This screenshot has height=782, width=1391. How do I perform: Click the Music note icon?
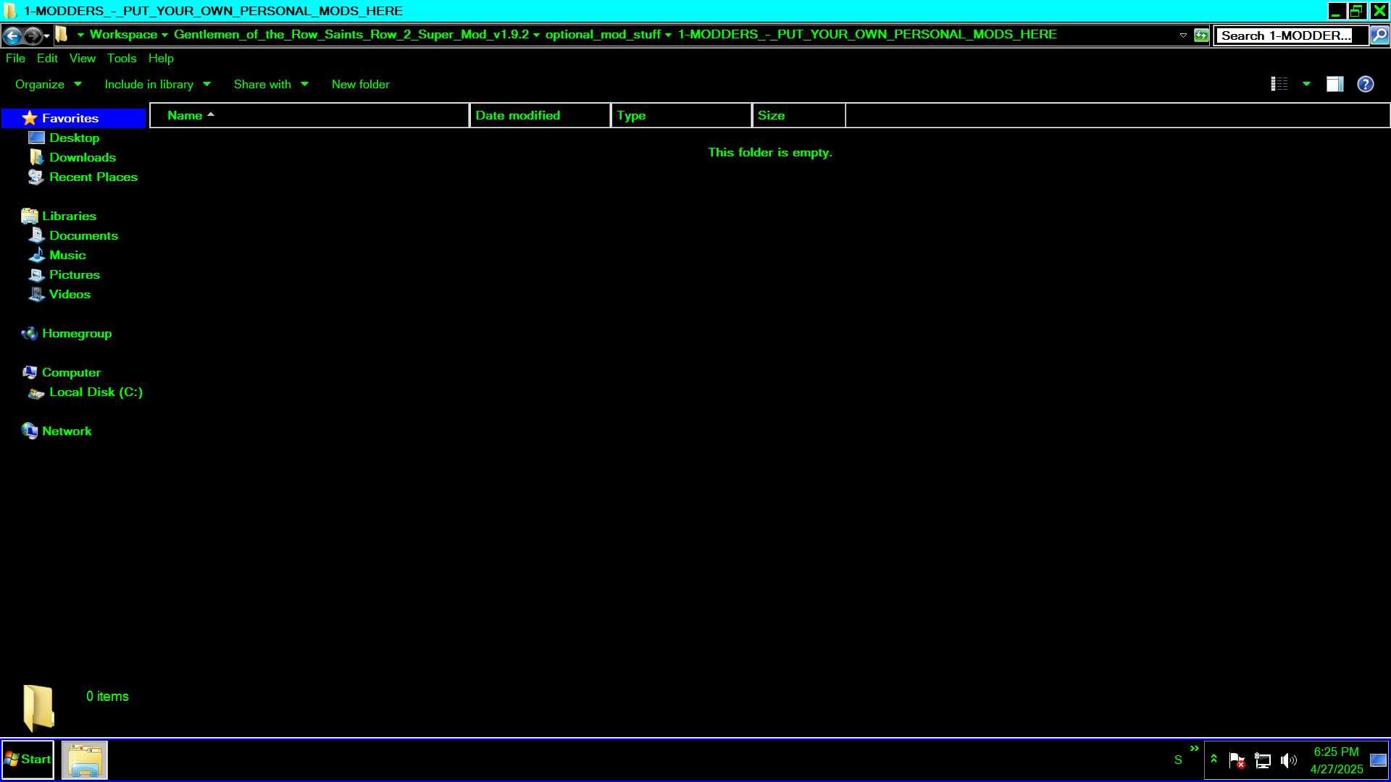(36, 255)
